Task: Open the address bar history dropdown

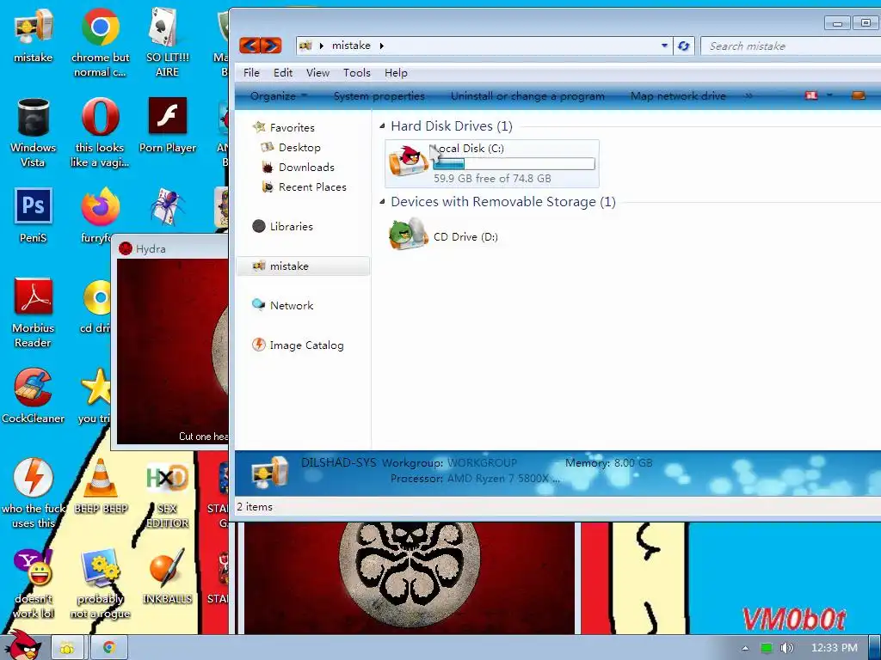Action: pos(664,46)
